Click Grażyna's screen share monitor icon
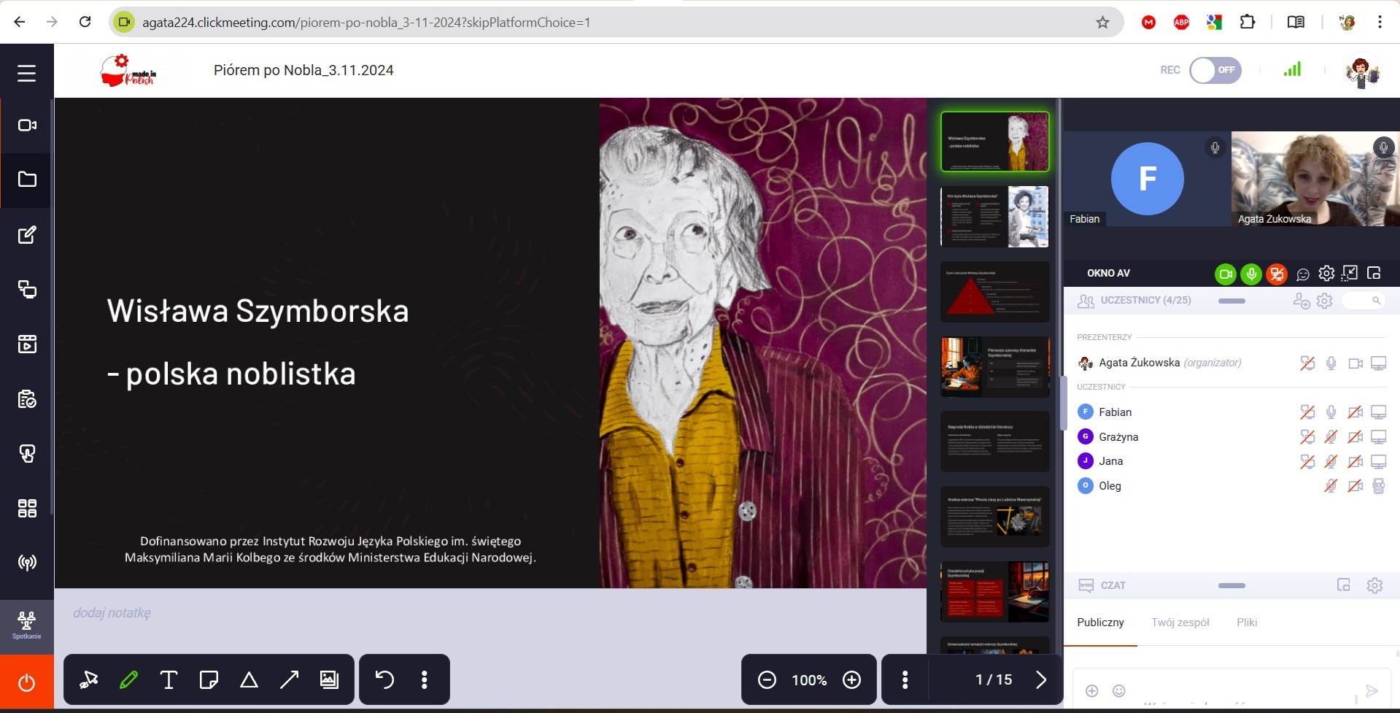The height and width of the screenshot is (713, 1400). [x=1378, y=437]
